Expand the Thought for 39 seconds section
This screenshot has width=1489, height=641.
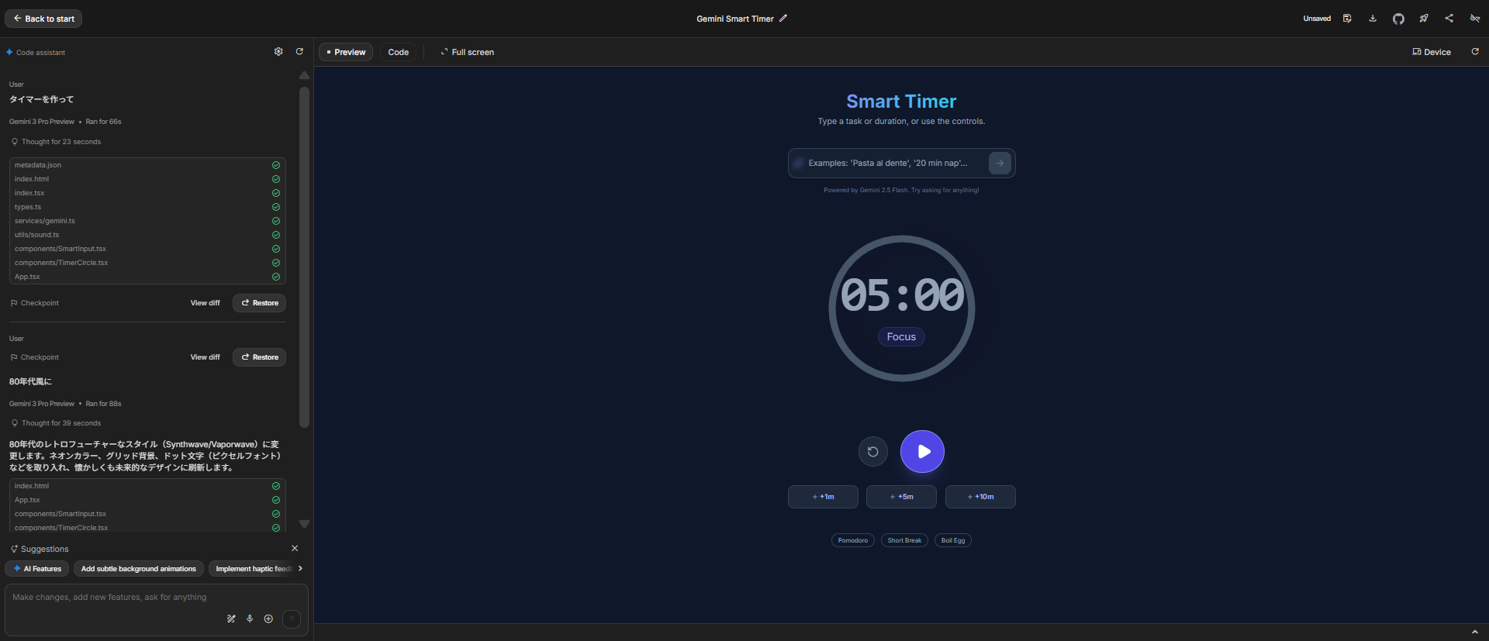(x=60, y=423)
